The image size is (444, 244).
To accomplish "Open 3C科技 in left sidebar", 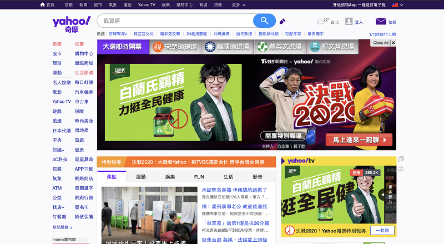I will 60,160.
